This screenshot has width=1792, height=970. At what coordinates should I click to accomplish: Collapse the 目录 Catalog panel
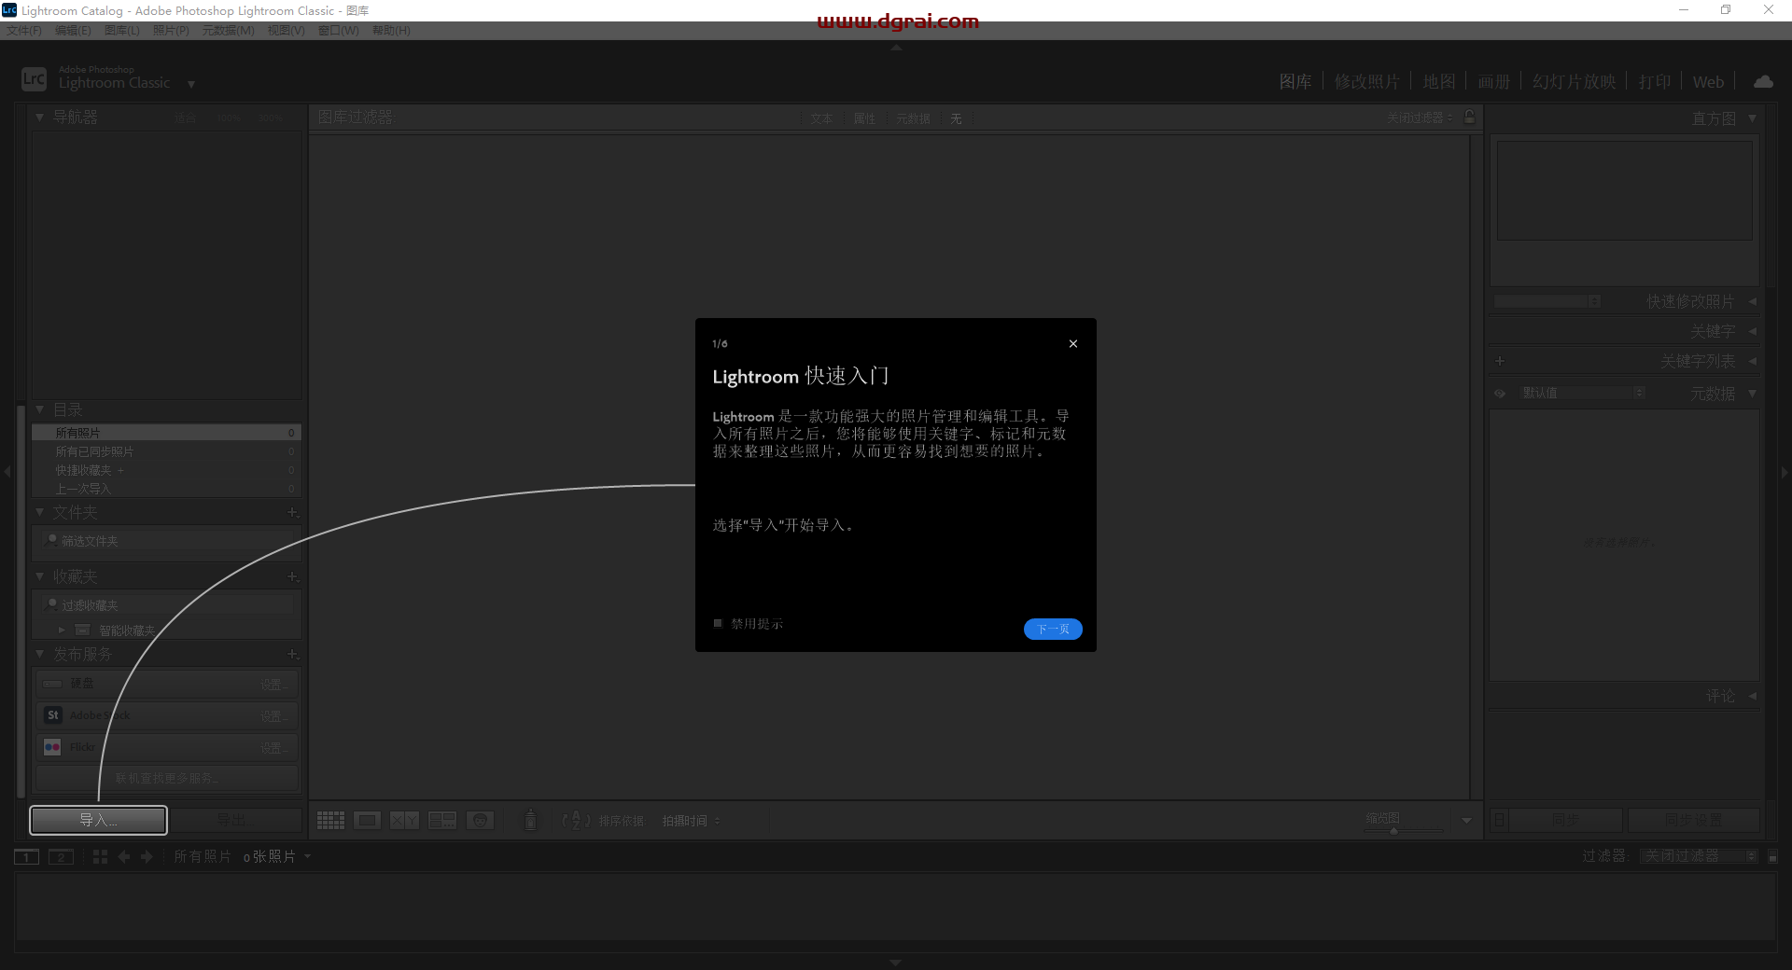tap(40, 409)
